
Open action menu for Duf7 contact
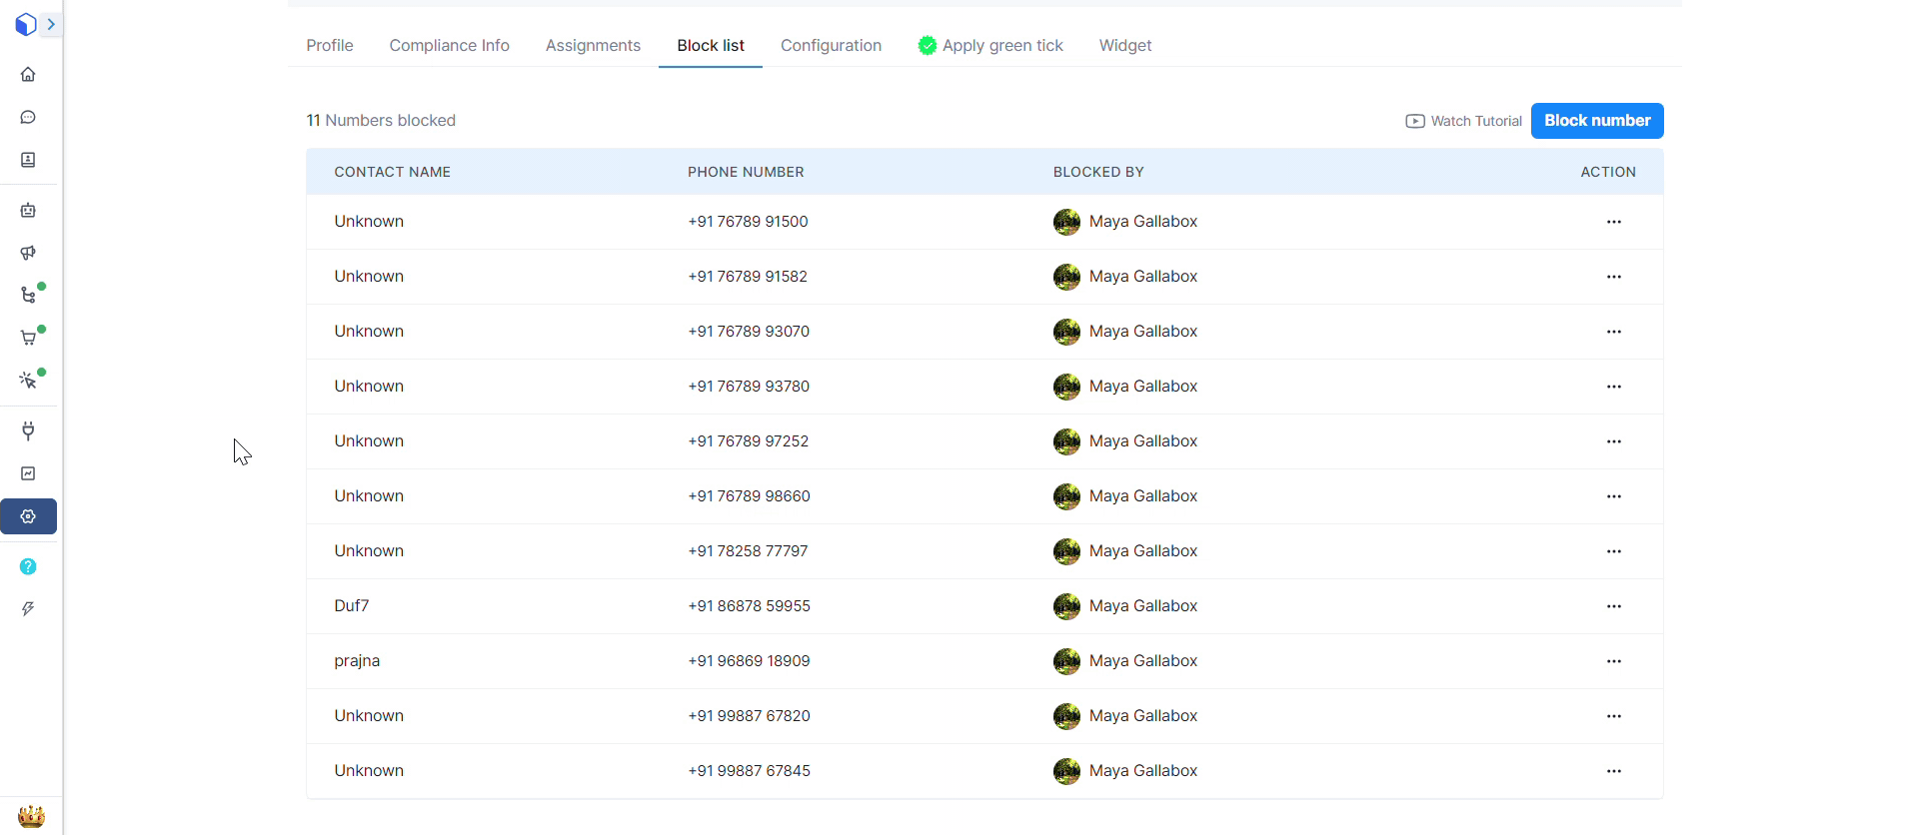(x=1613, y=606)
